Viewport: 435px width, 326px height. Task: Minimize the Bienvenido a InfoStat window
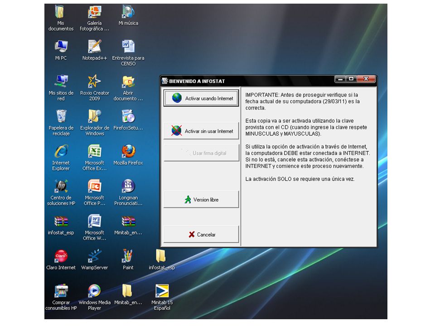coord(340,79)
